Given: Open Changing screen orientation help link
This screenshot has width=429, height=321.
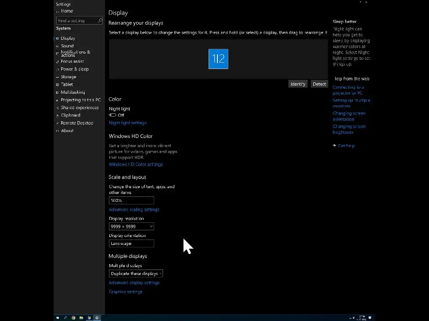Looking at the screenshot, I should (x=349, y=116).
